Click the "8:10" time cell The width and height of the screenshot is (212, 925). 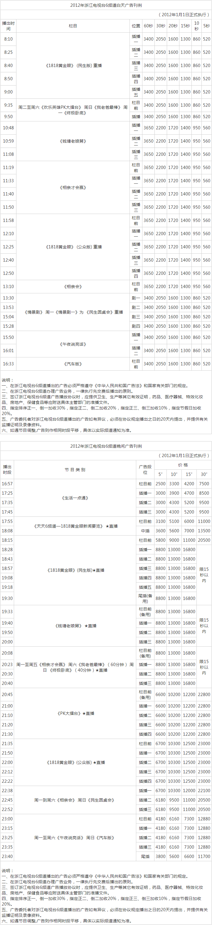8,39
